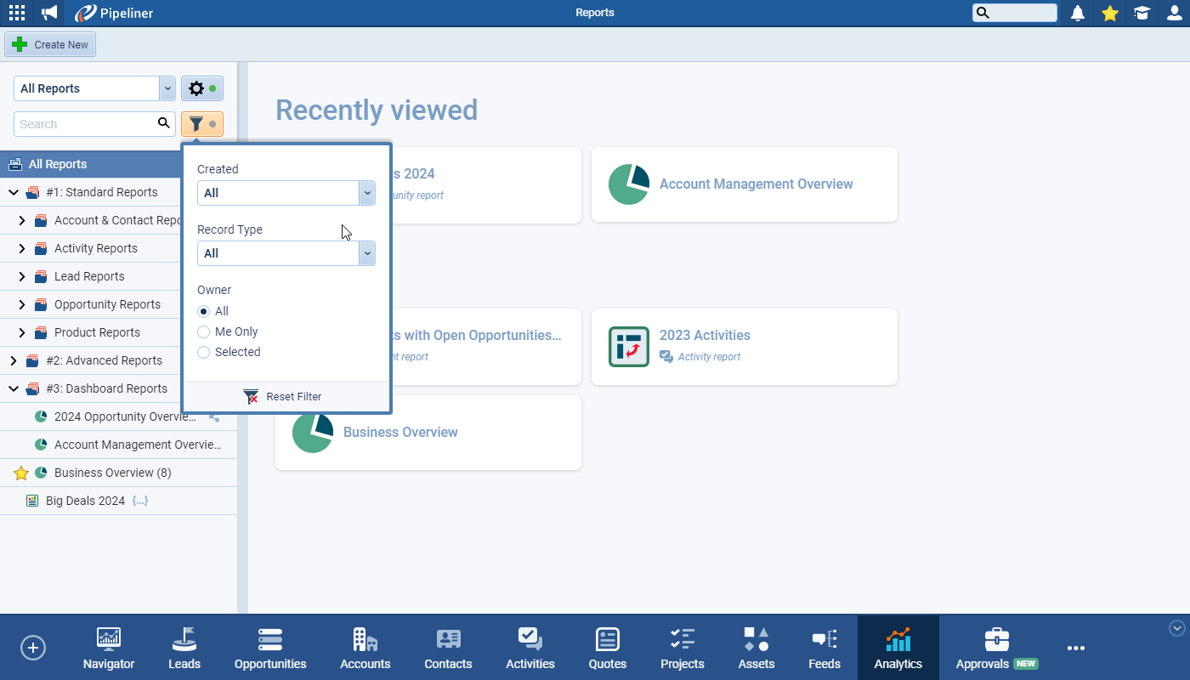
Task: Expand the #2: Advanced Reports folder
Action: click(13, 360)
